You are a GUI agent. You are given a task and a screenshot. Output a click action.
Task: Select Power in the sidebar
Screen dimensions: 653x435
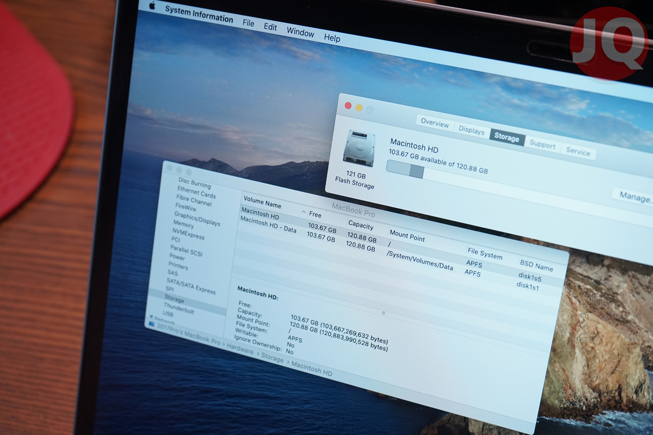[x=177, y=257]
